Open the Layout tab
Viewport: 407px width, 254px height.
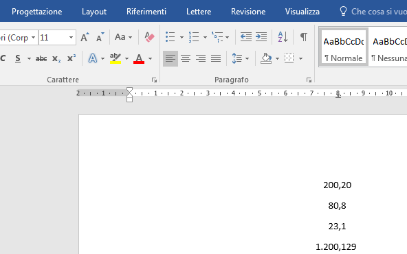(94, 12)
